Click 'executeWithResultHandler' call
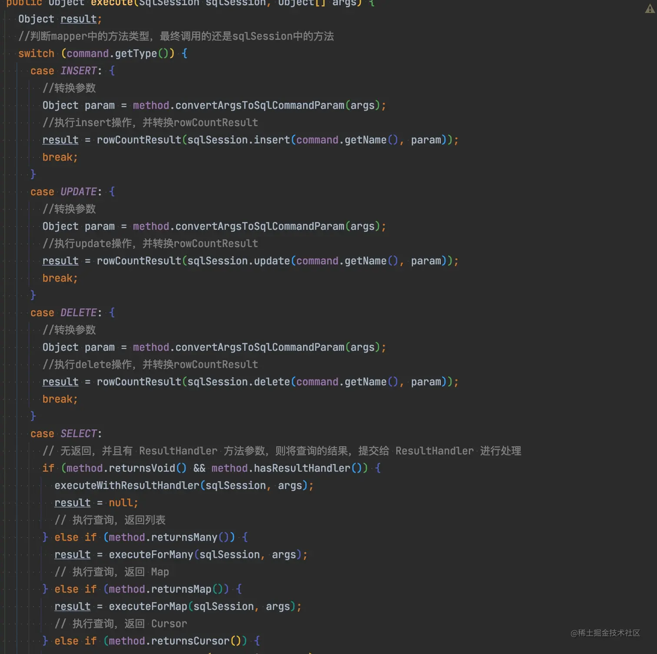The height and width of the screenshot is (654, 657). pos(127,485)
